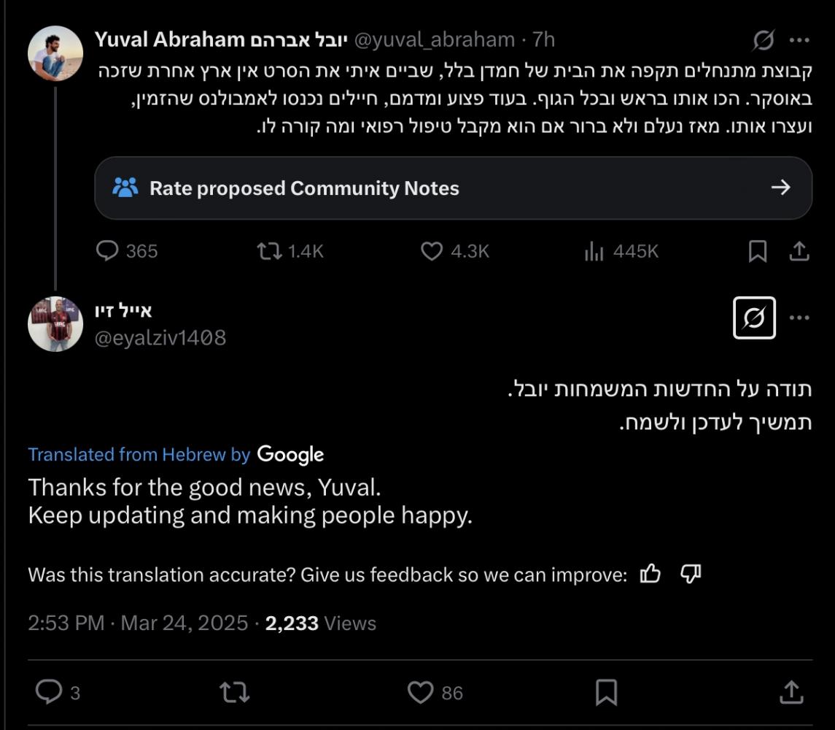Click Translated from Hebrew by Google link
Image resolution: width=835 pixels, height=730 pixels.
tap(175, 454)
